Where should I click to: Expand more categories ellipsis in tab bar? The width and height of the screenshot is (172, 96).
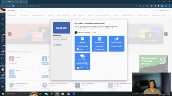click(169, 15)
